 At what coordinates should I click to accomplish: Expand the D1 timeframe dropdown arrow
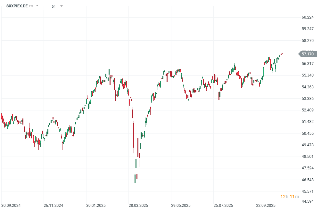click(x=61, y=6)
